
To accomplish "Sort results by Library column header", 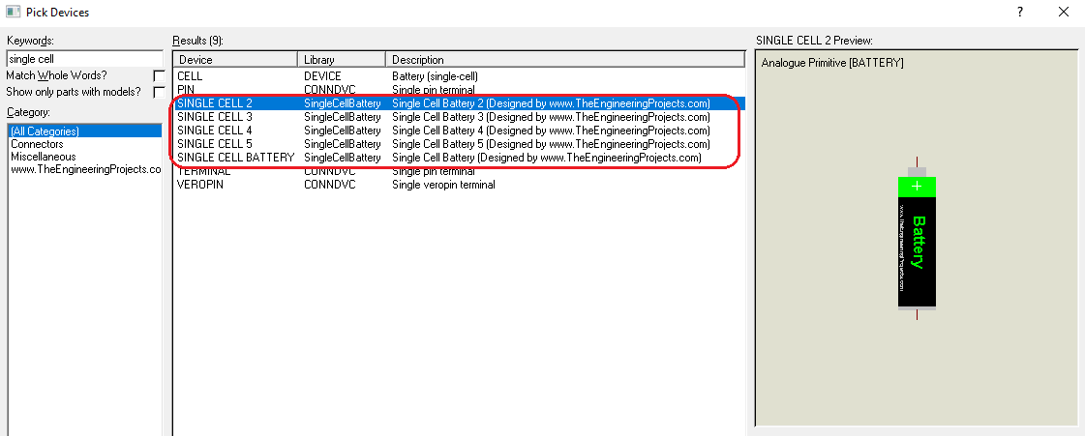I will coord(342,60).
